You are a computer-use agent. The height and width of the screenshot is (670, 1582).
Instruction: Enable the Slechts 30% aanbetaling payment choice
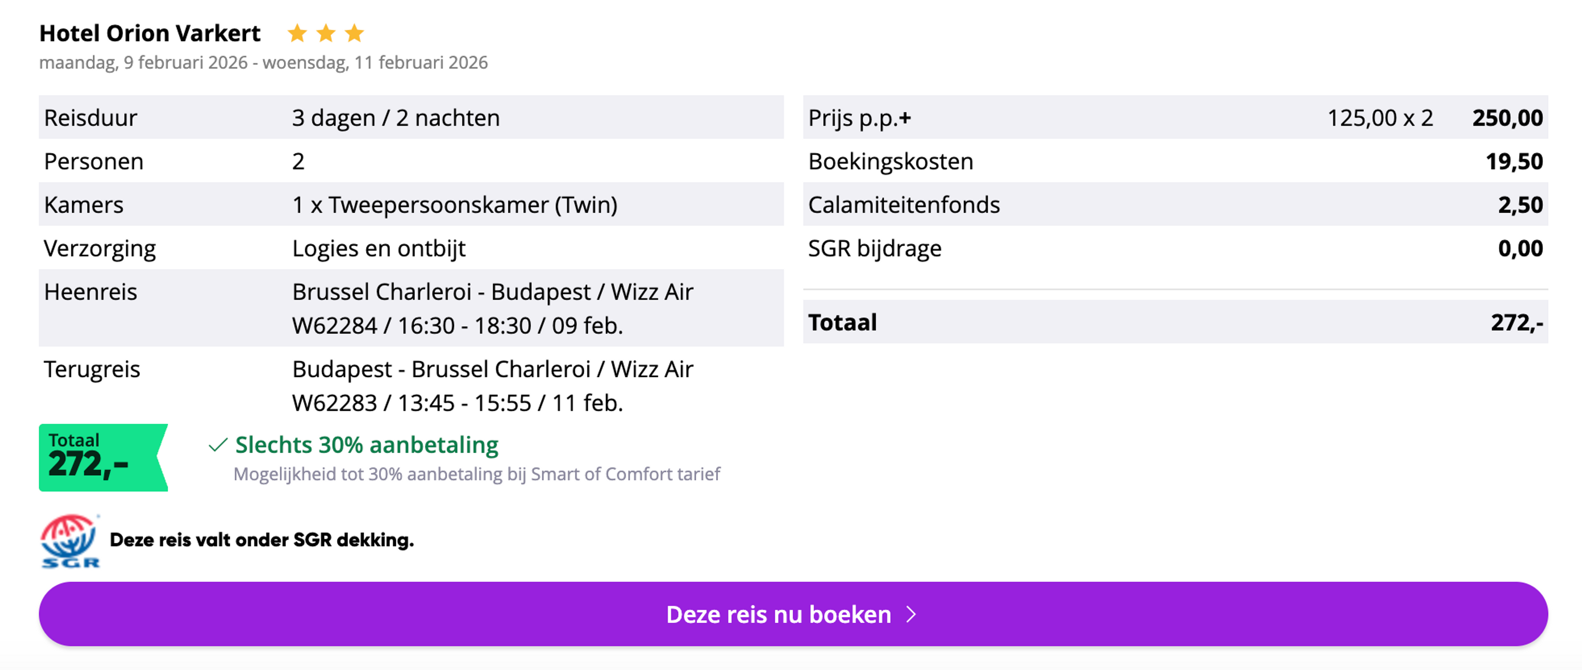point(366,445)
